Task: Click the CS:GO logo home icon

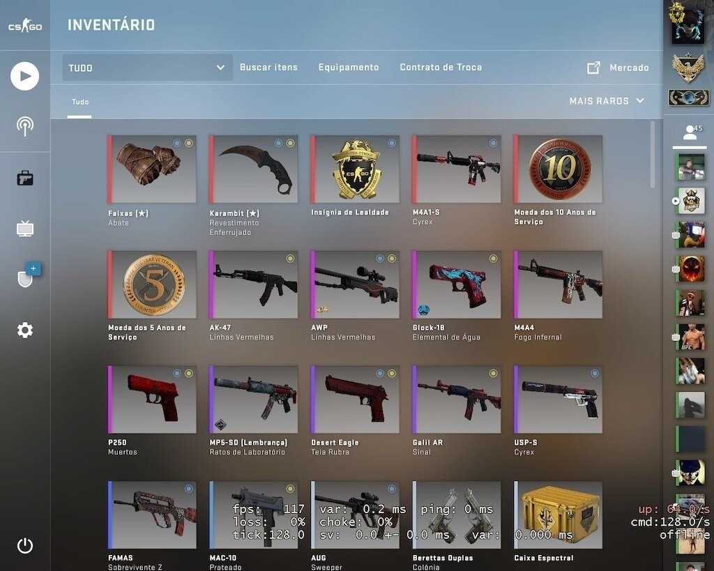Action: click(24, 26)
